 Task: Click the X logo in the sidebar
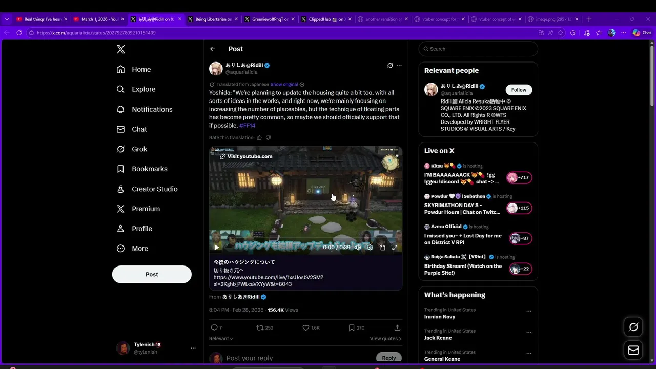click(121, 49)
